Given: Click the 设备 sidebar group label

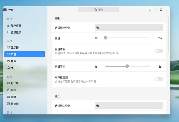Looking at the screenshot, I should pyautogui.click(x=10, y=77).
